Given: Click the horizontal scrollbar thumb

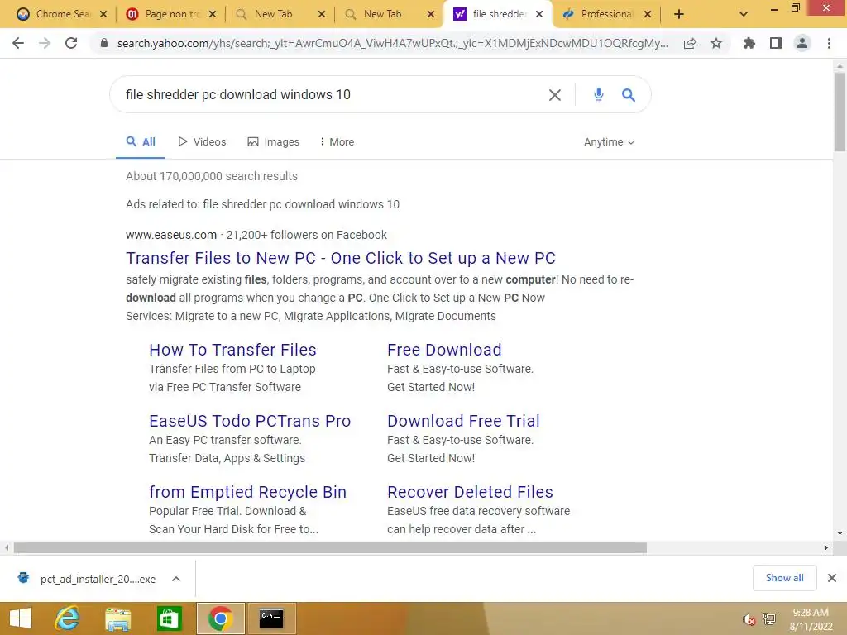Looking at the screenshot, I should [x=330, y=547].
